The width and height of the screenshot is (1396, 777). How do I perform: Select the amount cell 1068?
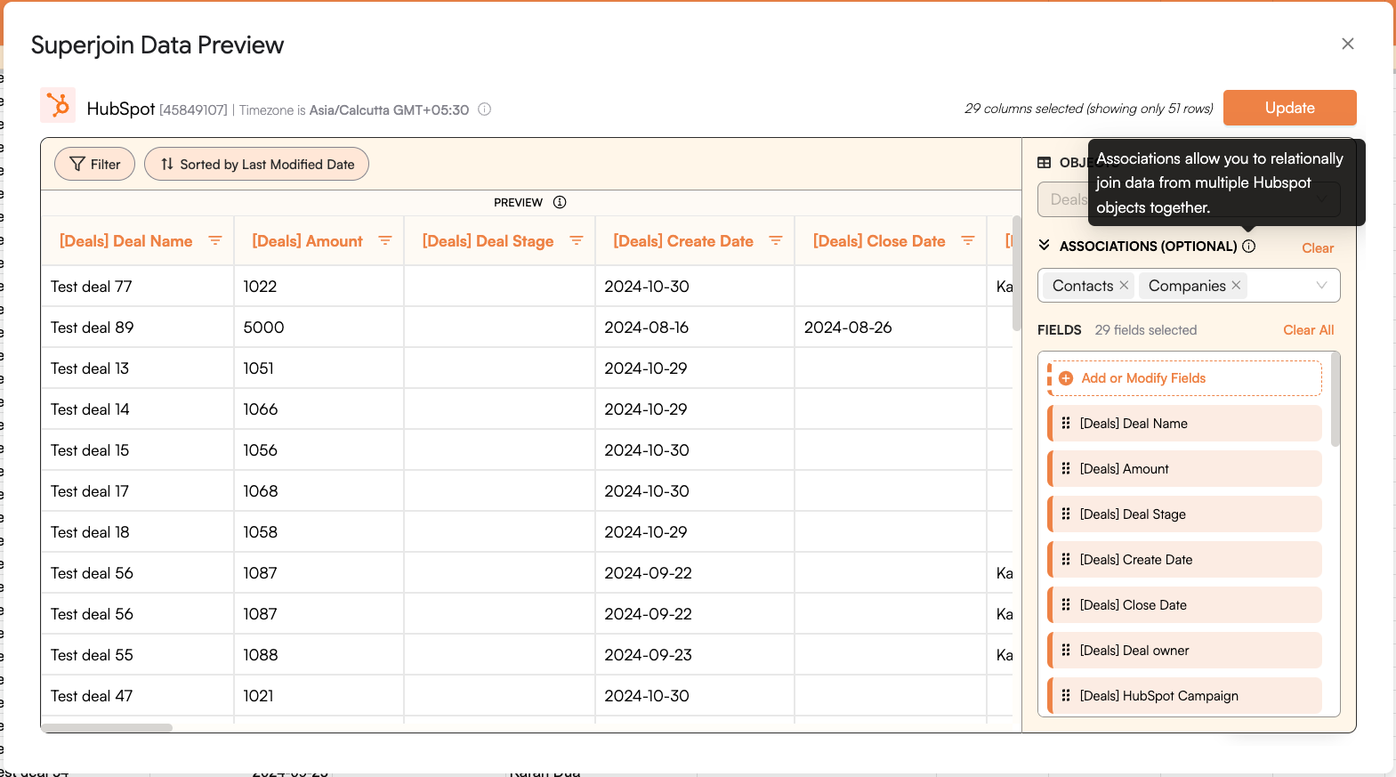click(319, 491)
